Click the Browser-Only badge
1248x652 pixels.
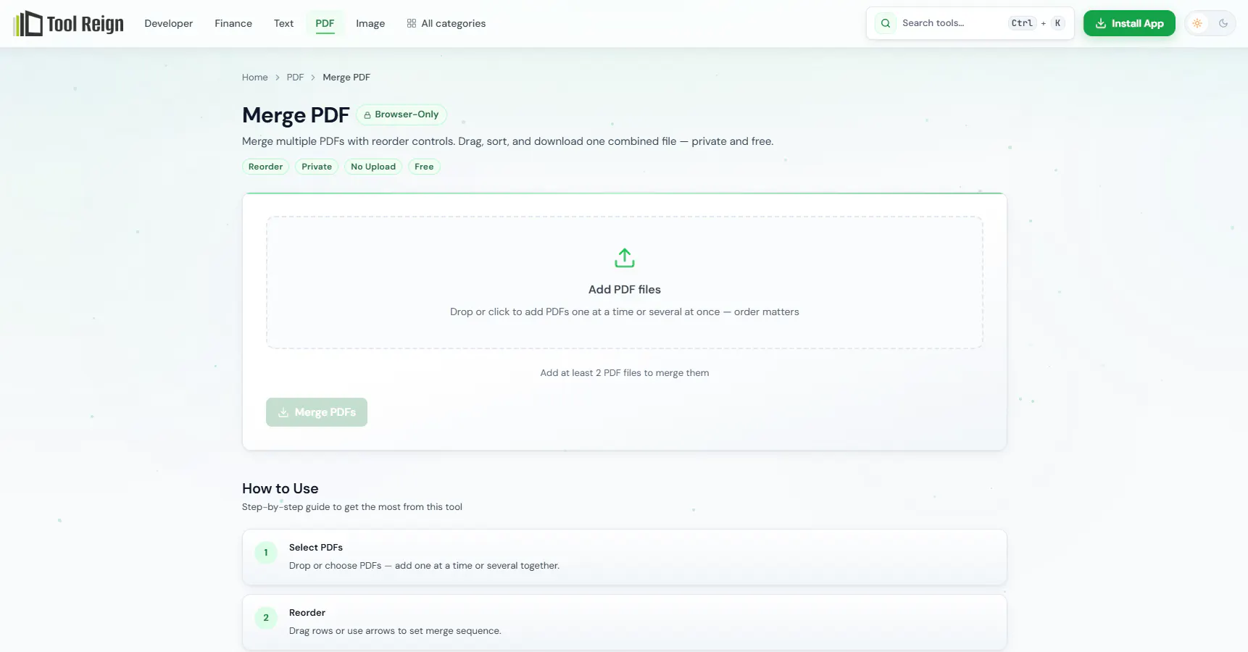point(402,114)
